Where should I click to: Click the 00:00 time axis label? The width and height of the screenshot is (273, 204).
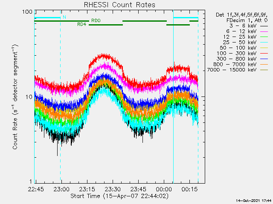tap(164, 189)
